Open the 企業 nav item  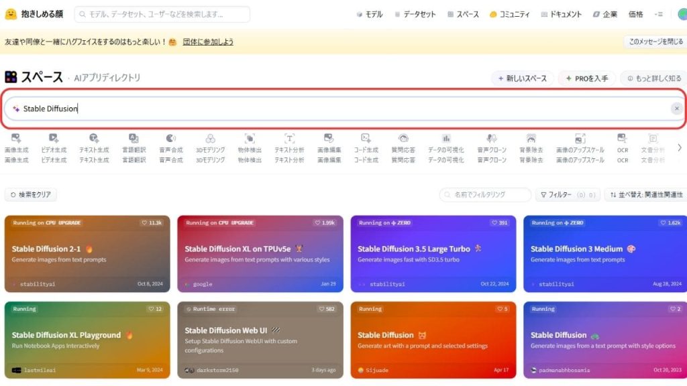[605, 15]
